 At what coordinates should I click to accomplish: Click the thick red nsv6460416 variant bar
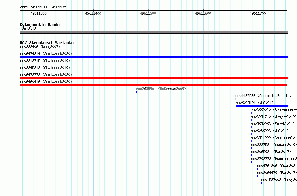[154, 85]
